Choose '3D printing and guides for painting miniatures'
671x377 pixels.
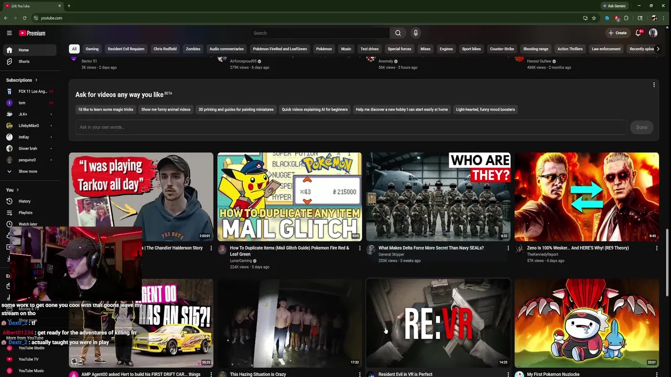pyautogui.click(x=236, y=109)
